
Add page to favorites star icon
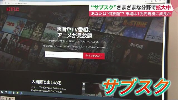tap(146, 1)
